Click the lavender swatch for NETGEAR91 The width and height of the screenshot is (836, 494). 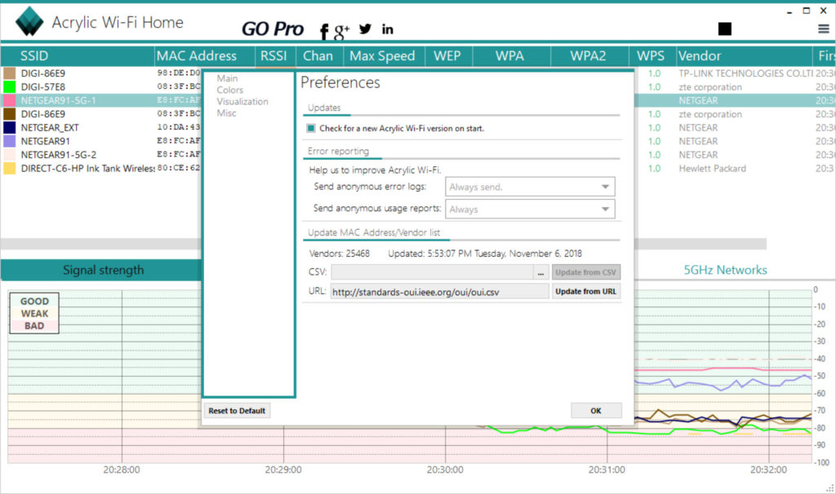click(x=10, y=141)
